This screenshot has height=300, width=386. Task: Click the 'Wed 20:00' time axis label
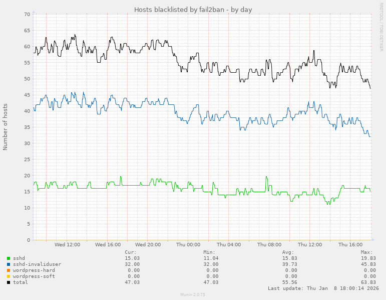point(148,245)
